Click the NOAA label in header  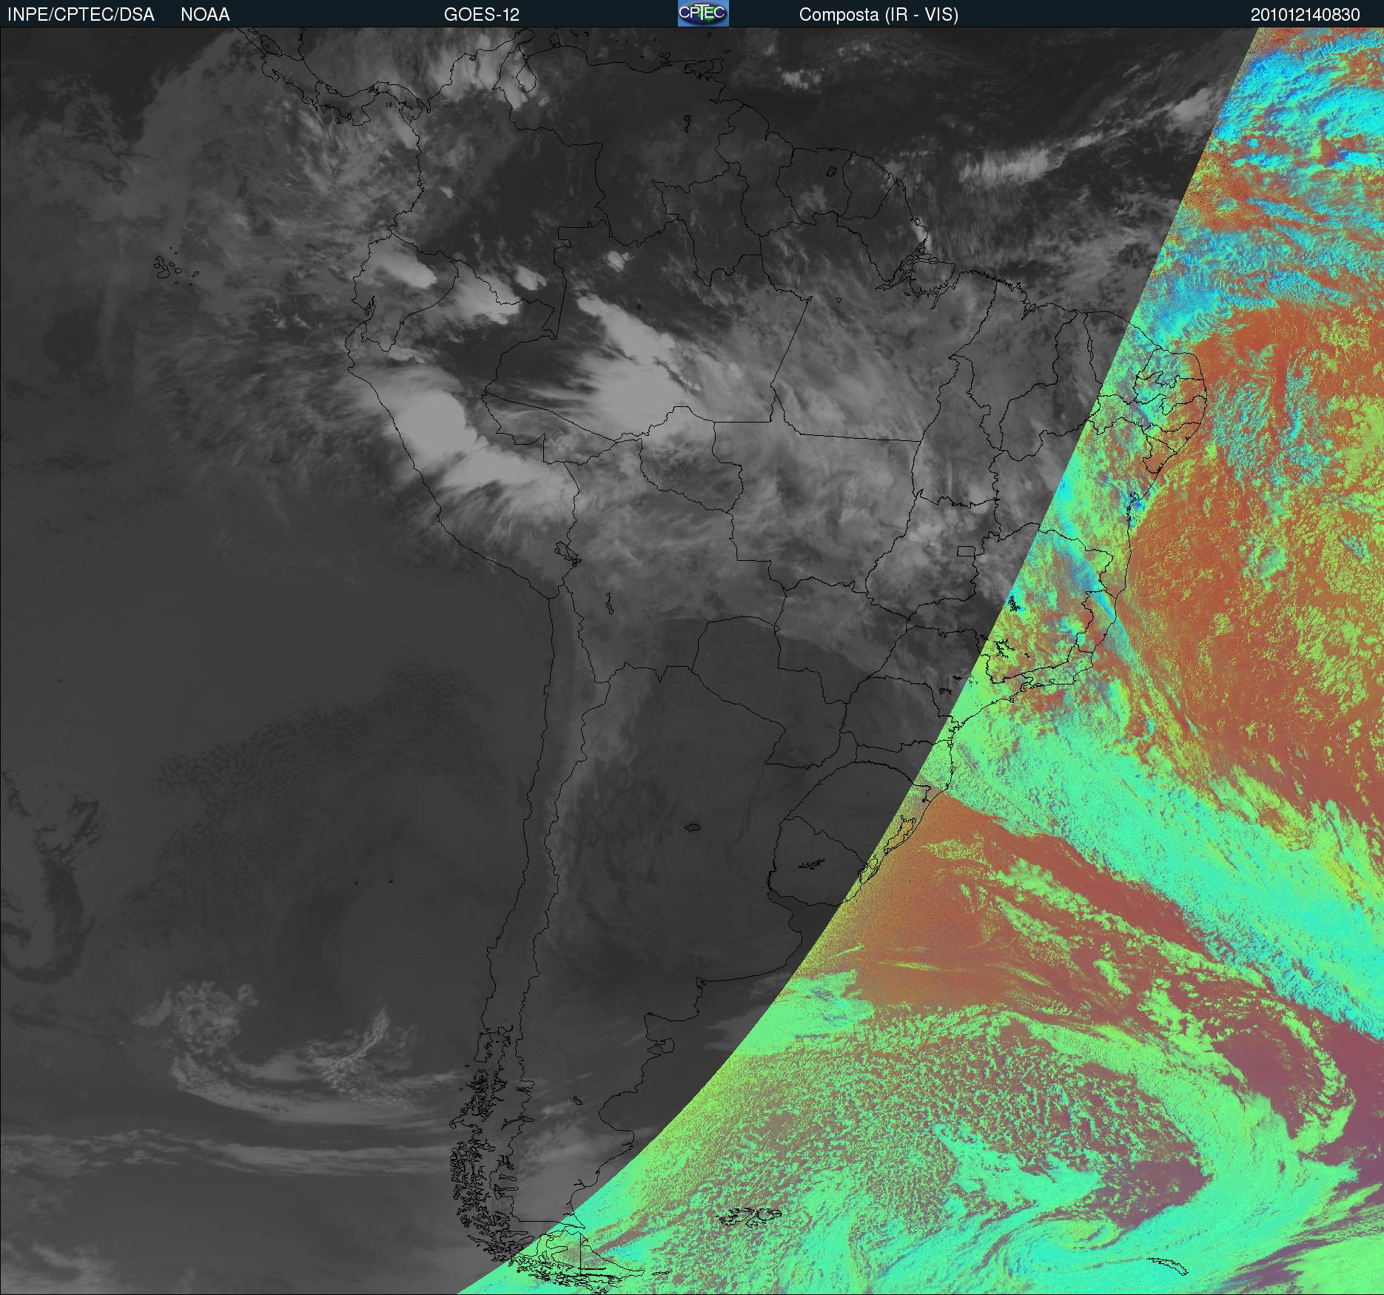[205, 15]
